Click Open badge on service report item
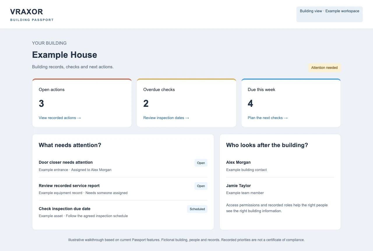The width and height of the screenshot is (373, 251). [x=201, y=186]
